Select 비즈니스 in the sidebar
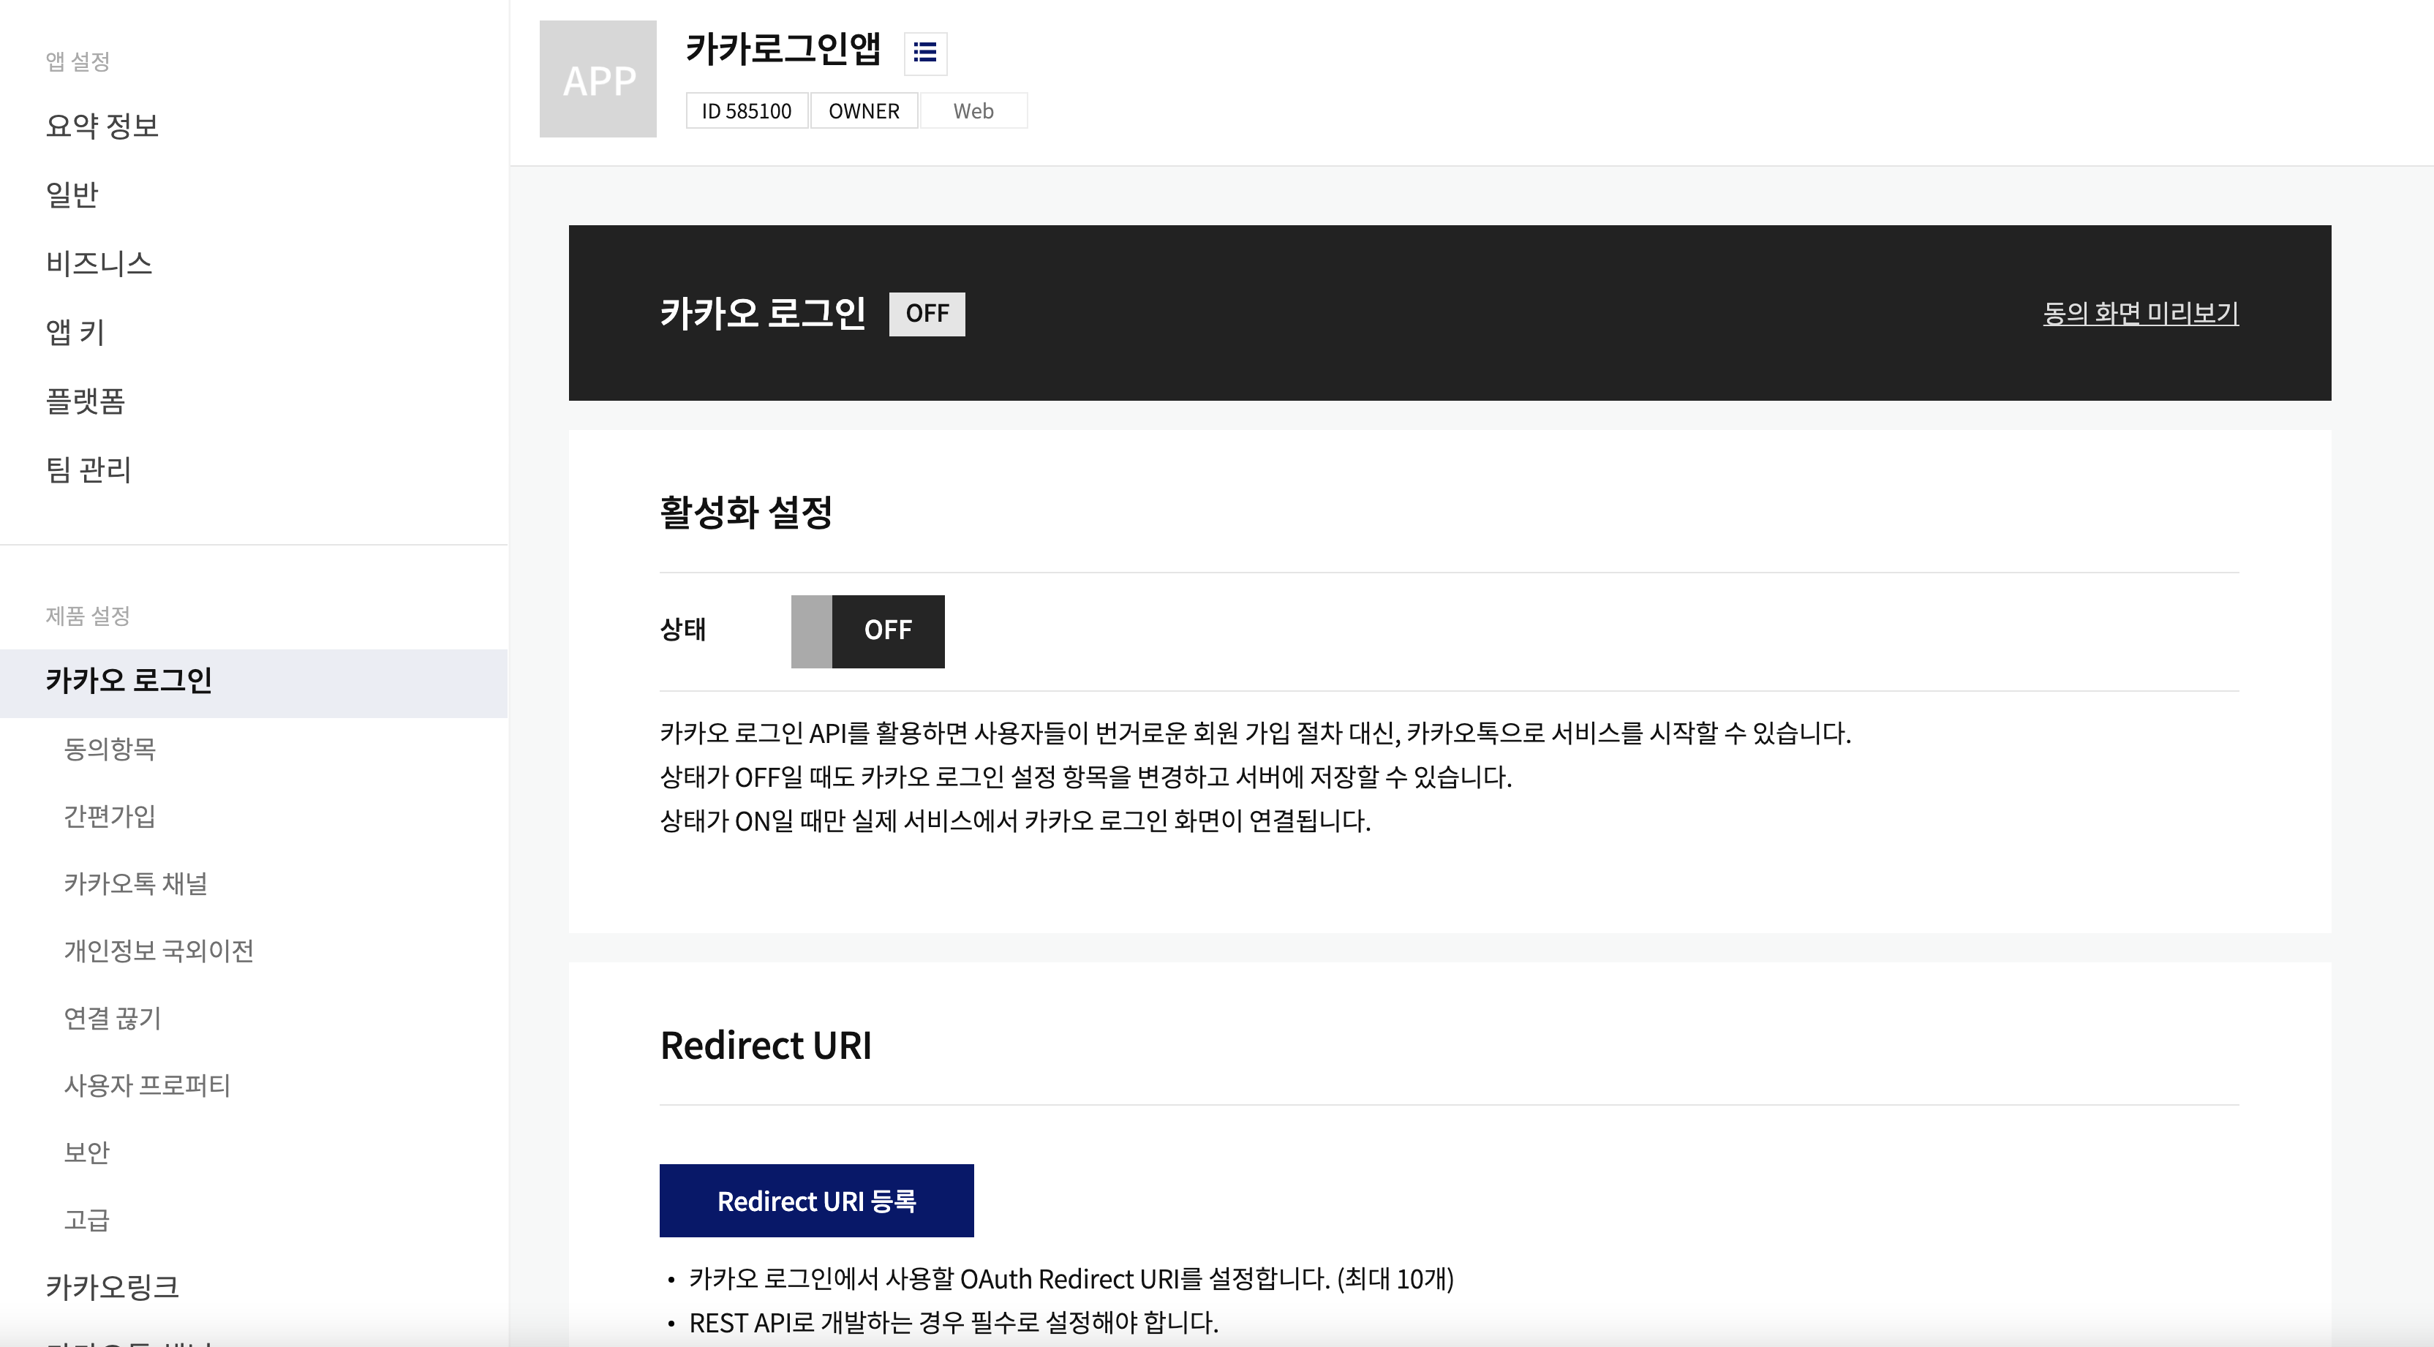 point(99,263)
